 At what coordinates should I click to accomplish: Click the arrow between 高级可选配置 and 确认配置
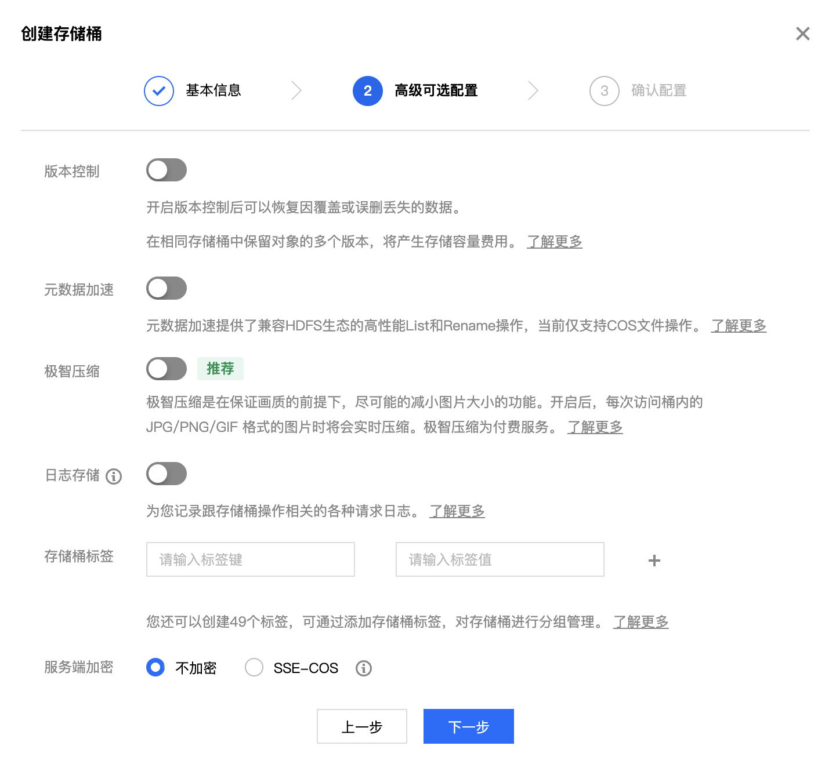[533, 91]
